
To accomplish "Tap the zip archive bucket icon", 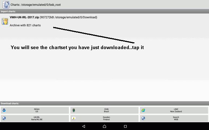I will (5, 21).
